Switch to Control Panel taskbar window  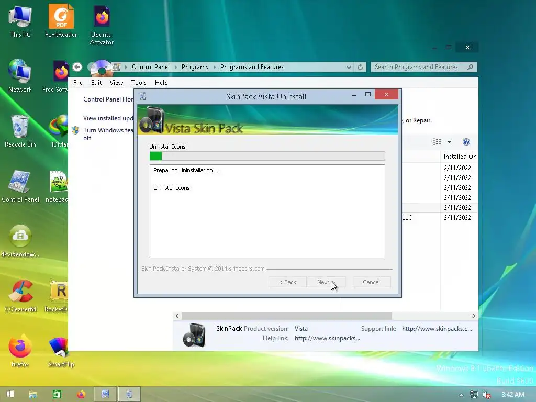[105, 395]
